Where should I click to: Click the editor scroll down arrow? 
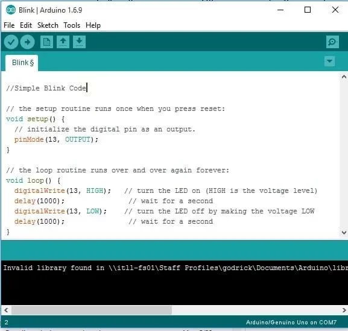(344, 232)
